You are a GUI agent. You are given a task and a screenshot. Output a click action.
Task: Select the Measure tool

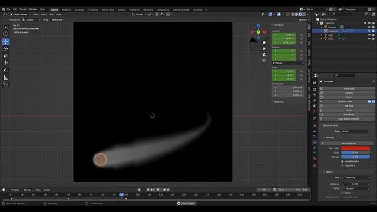[x=5, y=77]
